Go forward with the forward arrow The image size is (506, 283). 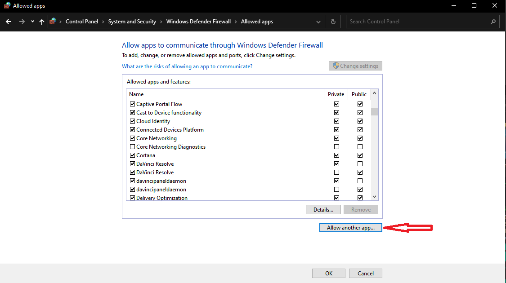click(x=22, y=22)
